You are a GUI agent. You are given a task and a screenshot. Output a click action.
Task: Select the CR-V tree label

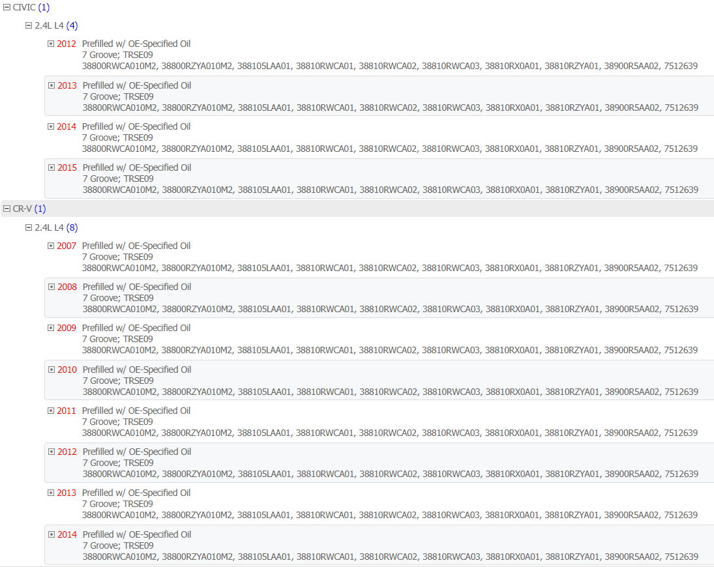pos(22,209)
